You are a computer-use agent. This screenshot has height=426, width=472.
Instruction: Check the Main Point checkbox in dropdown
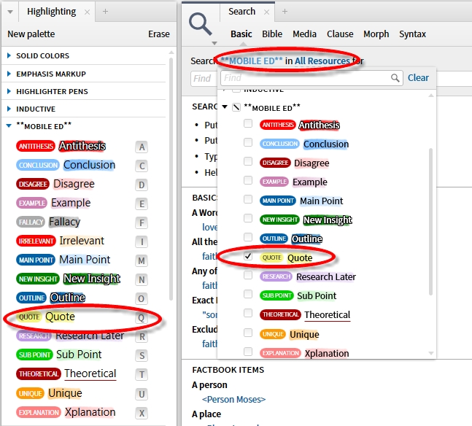(x=248, y=199)
